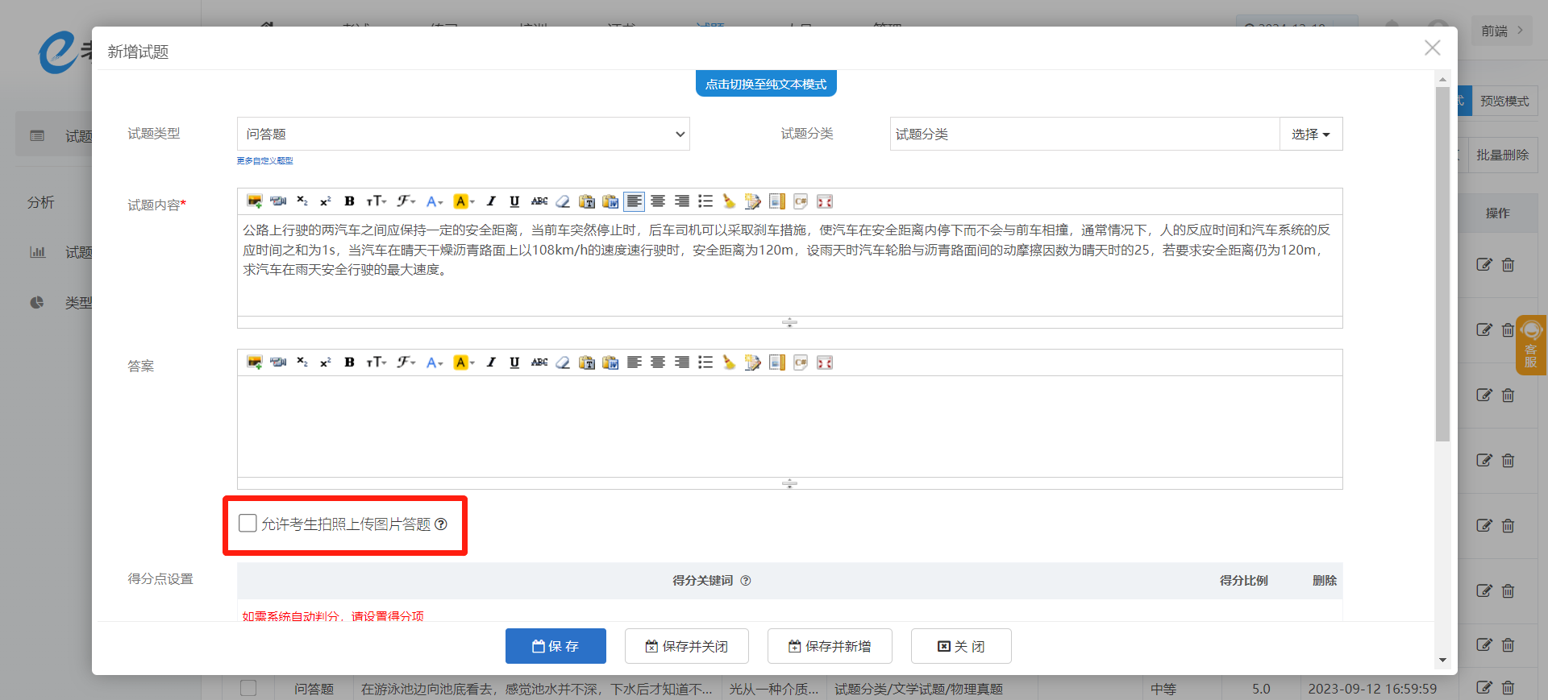Enable 允许考生拍照上传图片答题 checkbox

pyautogui.click(x=248, y=524)
